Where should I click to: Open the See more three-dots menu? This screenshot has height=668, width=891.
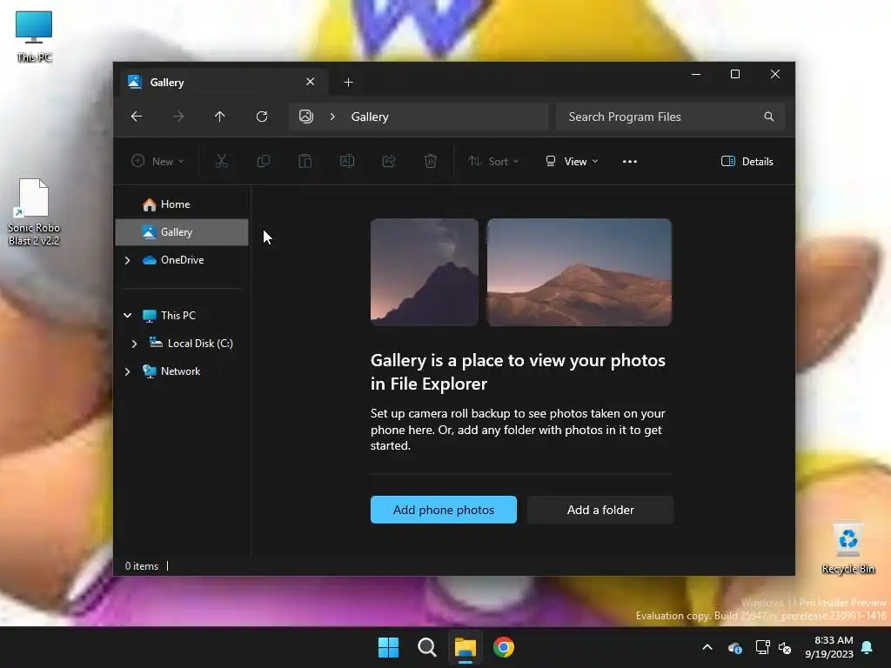click(630, 161)
